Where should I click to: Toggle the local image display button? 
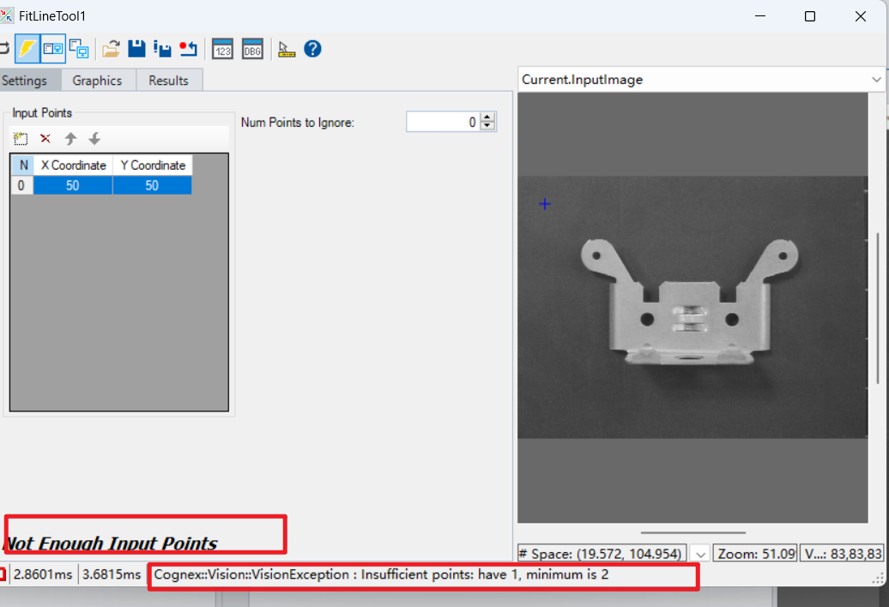(52, 49)
